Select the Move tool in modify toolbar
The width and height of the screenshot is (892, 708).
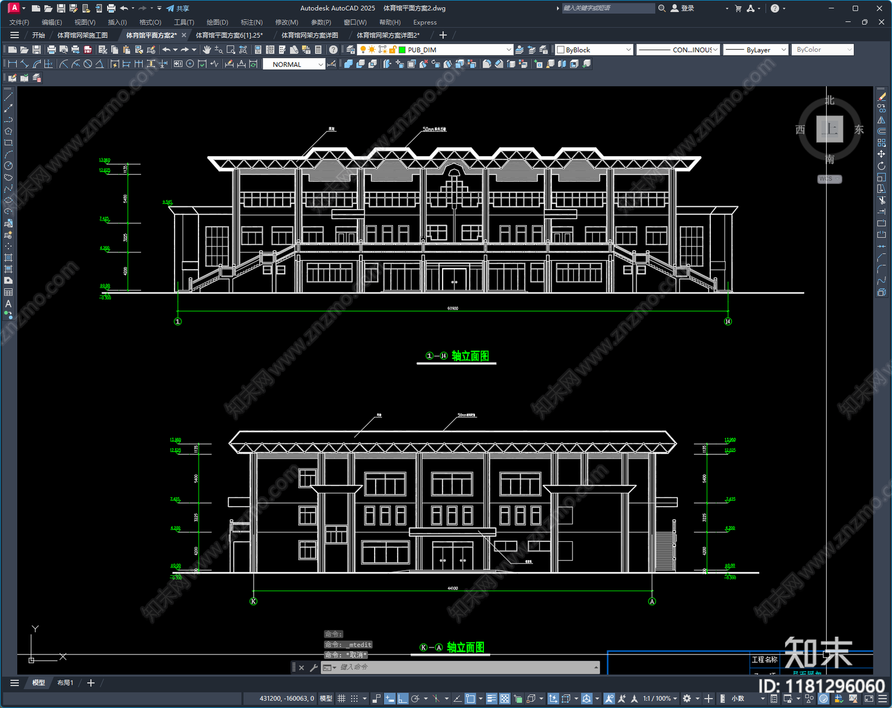tap(881, 154)
